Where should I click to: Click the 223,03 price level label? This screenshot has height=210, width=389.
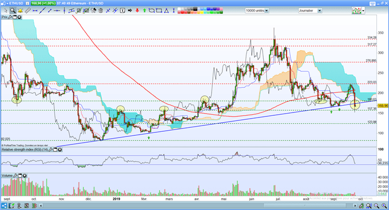tap(372, 82)
